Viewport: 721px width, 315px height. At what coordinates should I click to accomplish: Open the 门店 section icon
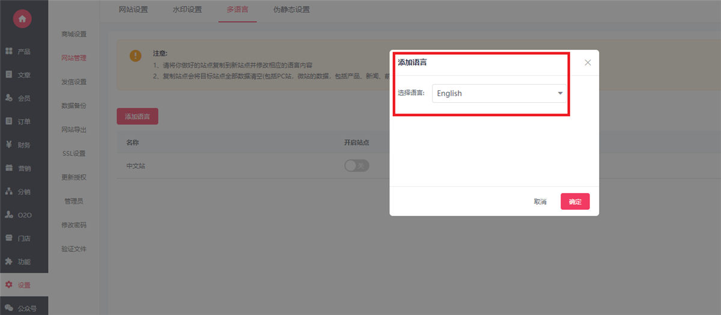pos(9,238)
